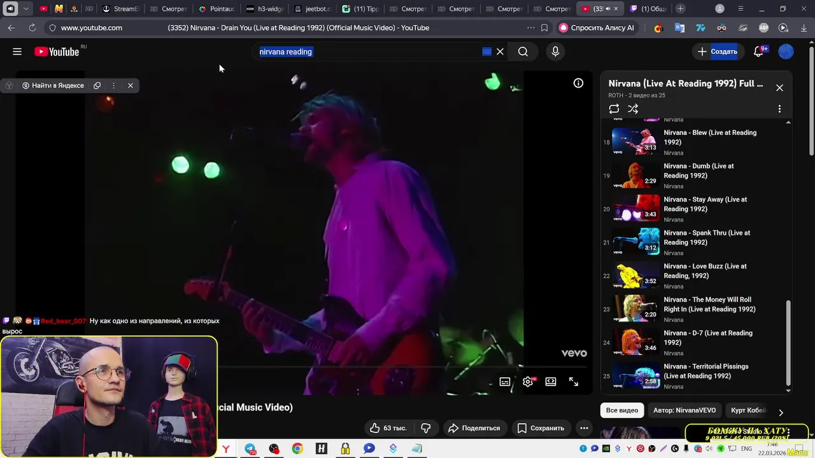Reload the page

32,27
